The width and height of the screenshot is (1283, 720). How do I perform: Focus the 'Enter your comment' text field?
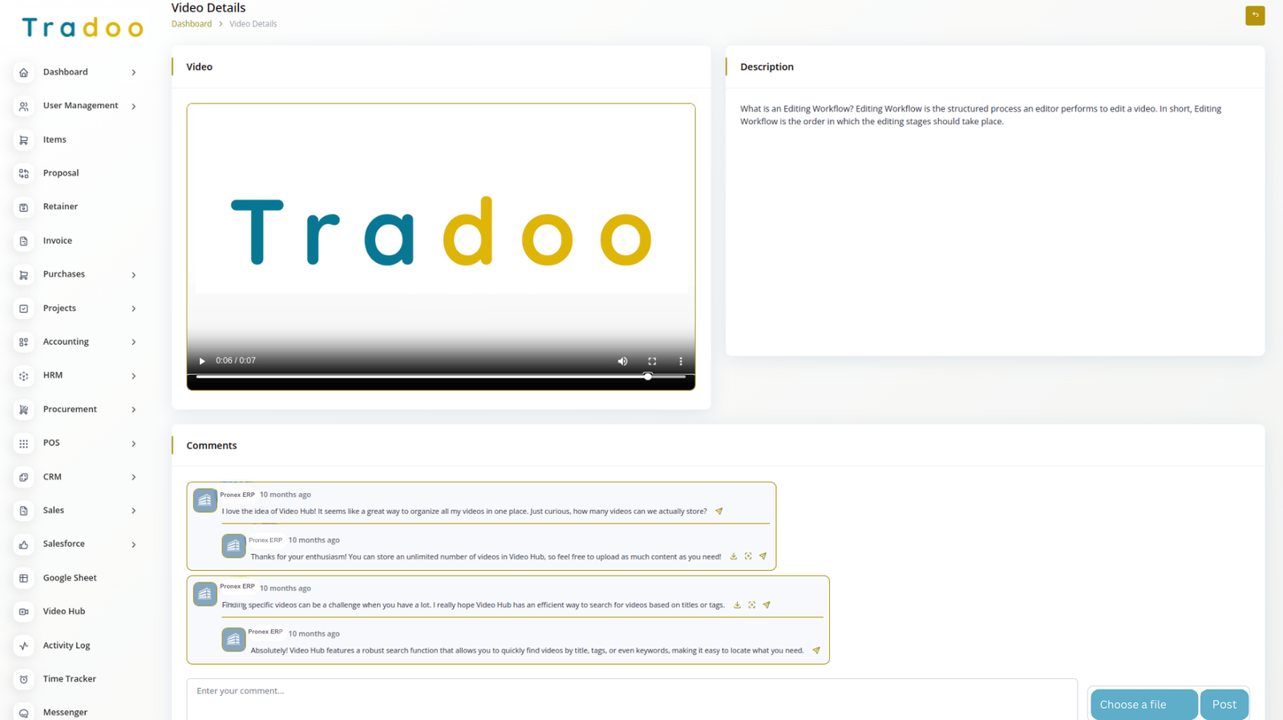(631, 698)
